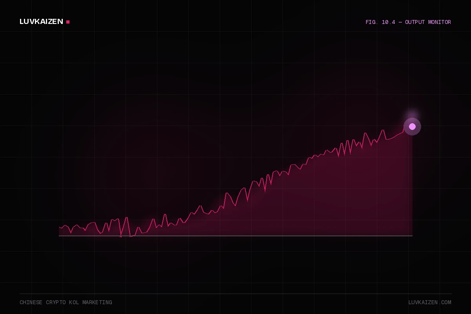Viewport: 471px width, 314px height.
Task: Open the LUVKAIZEN.COM link
Action: 430,303
